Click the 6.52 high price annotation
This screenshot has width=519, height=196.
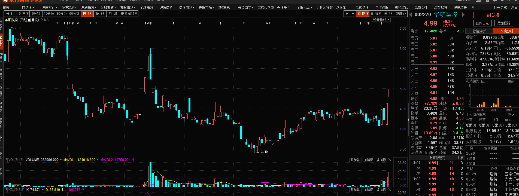click(18, 29)
